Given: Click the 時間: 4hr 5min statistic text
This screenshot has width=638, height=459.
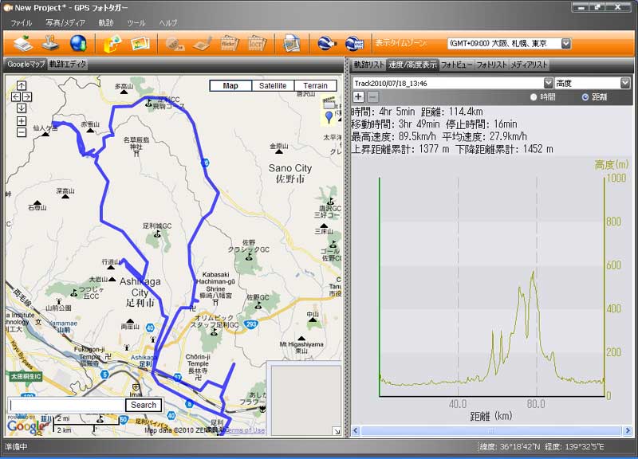Looking at the screenshot, I should [383, 112].
